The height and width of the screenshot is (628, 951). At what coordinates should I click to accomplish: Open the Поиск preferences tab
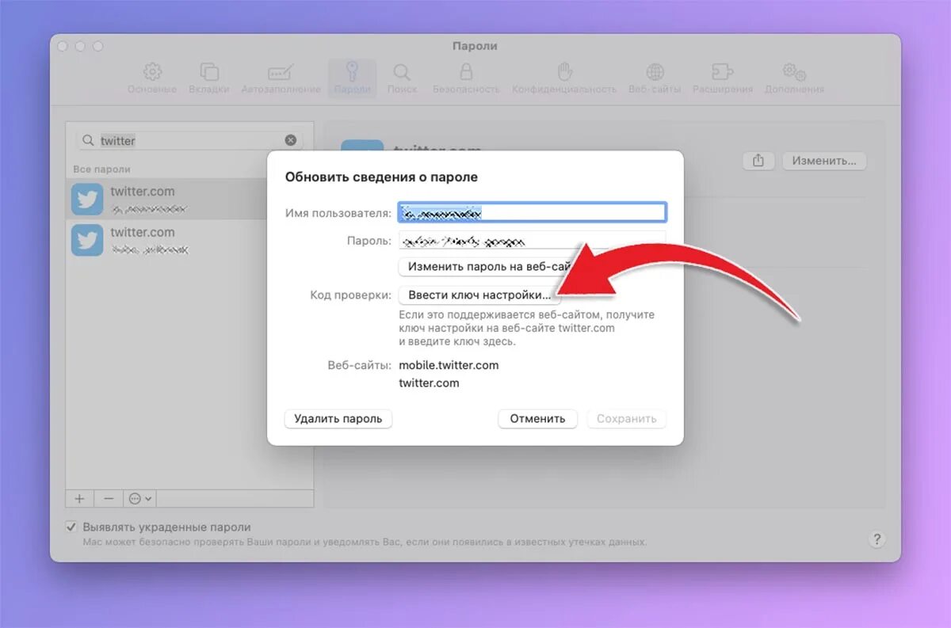click(x=402, y=78)
